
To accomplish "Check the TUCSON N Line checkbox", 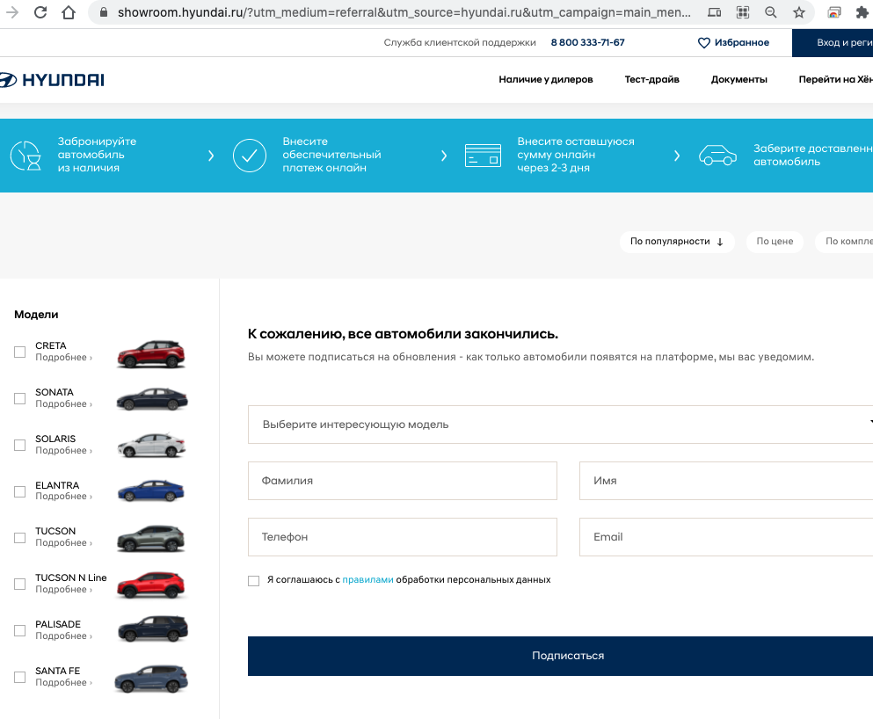I will [19, 584].
